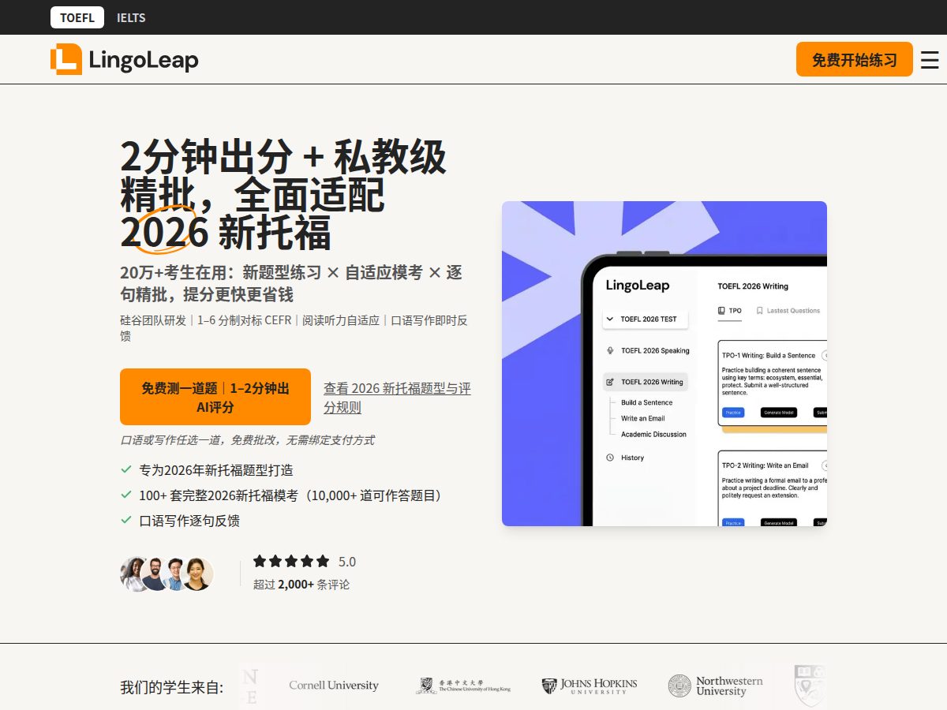
Task: Click note 口语或写作任选一道，免费批改
Action: pos(247,440)
